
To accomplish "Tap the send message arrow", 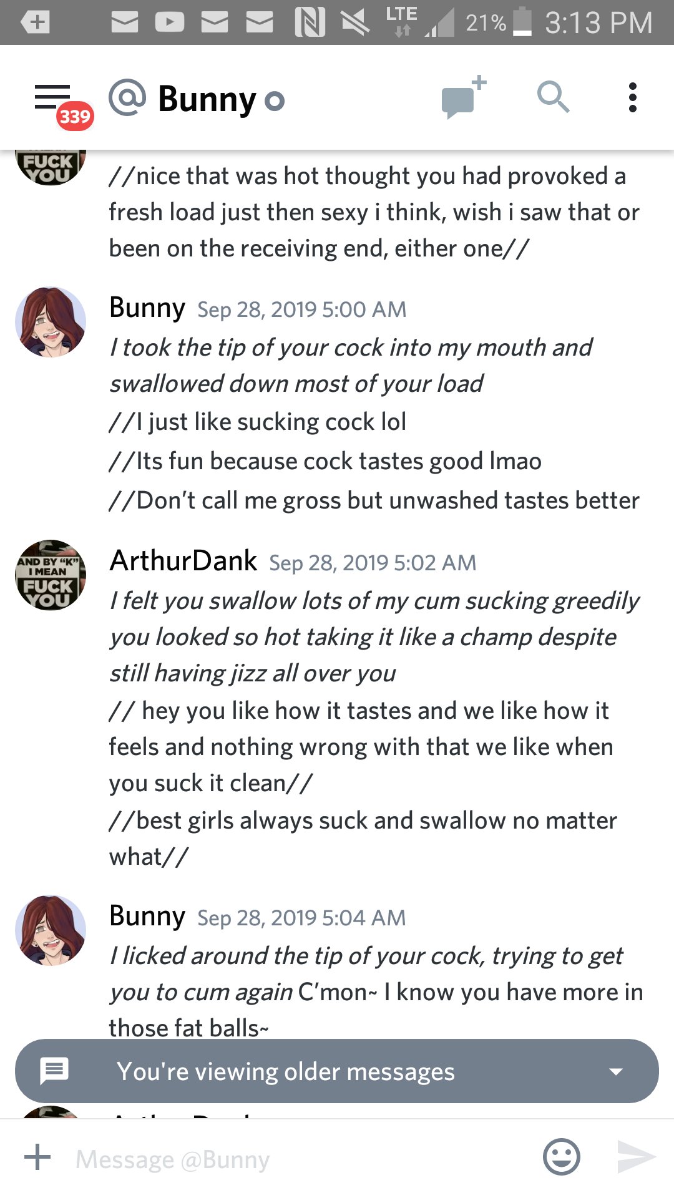I will coord(636,1157).
